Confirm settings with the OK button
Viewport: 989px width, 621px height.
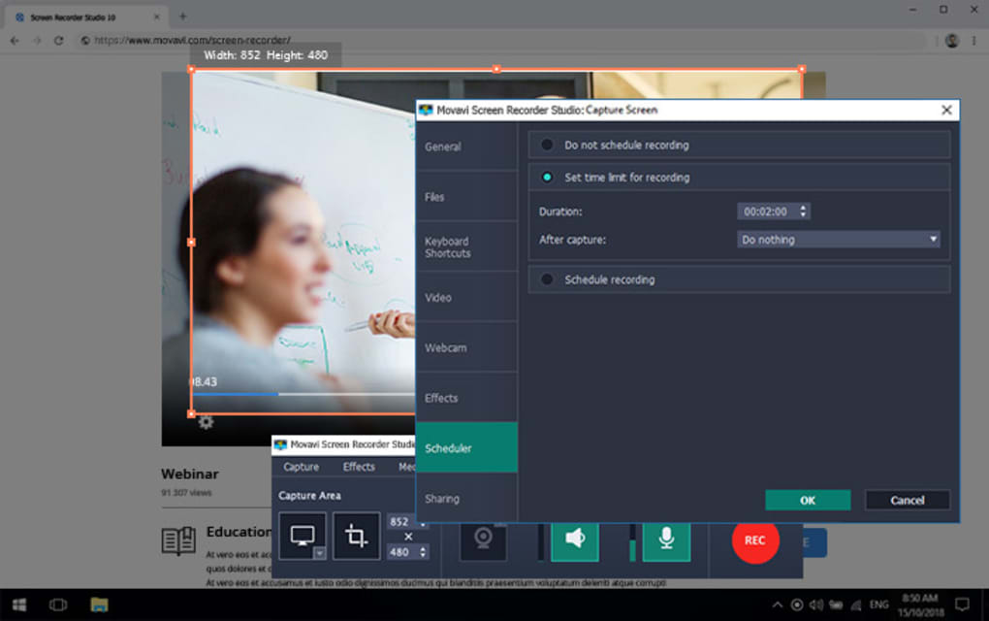coord(808,500)
